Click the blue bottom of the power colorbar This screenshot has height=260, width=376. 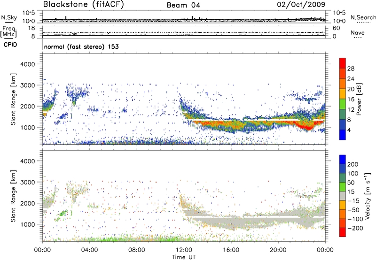click(x=343, y=135)
